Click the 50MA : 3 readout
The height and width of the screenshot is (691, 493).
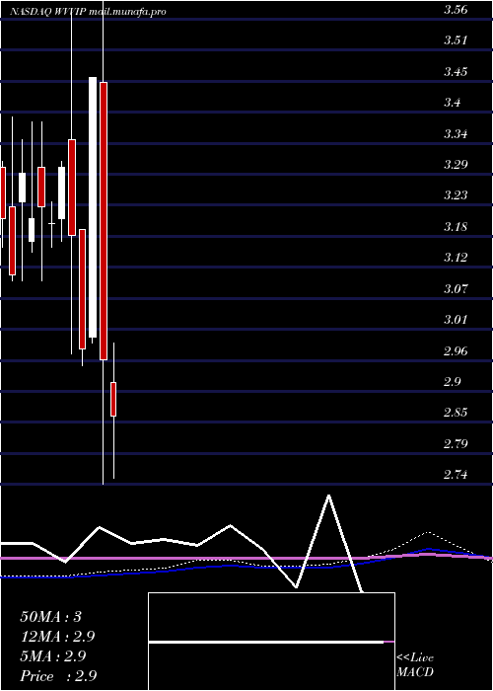click(x=51, y=617)
